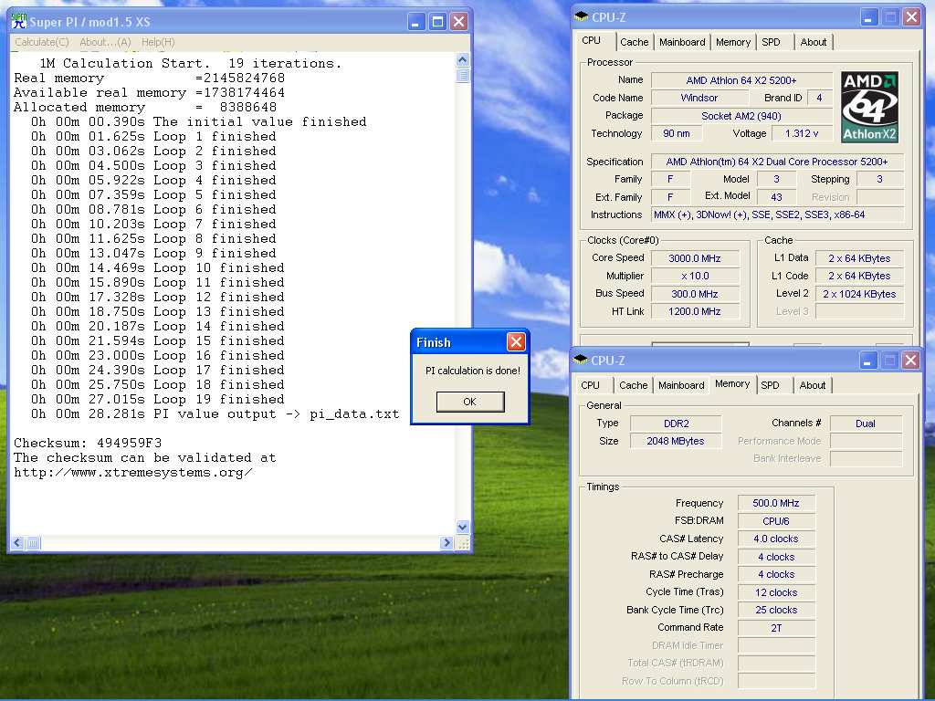Open the Calculate(C) menu in Super PI
935x701 pixels.
click(x=42, y=42)
